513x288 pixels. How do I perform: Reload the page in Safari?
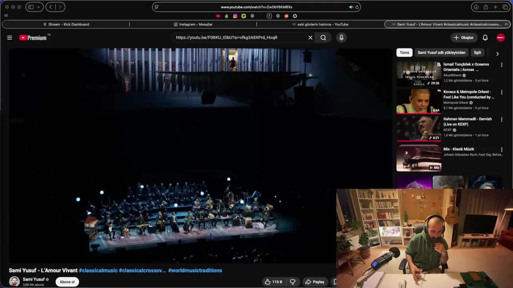coord(357,7)
